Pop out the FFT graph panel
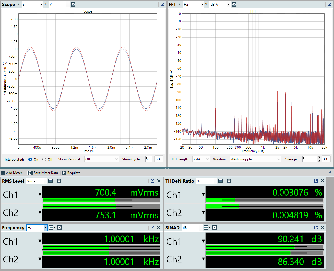The height and width of the screenshot is (271, 334). click(x=329, y=4)
